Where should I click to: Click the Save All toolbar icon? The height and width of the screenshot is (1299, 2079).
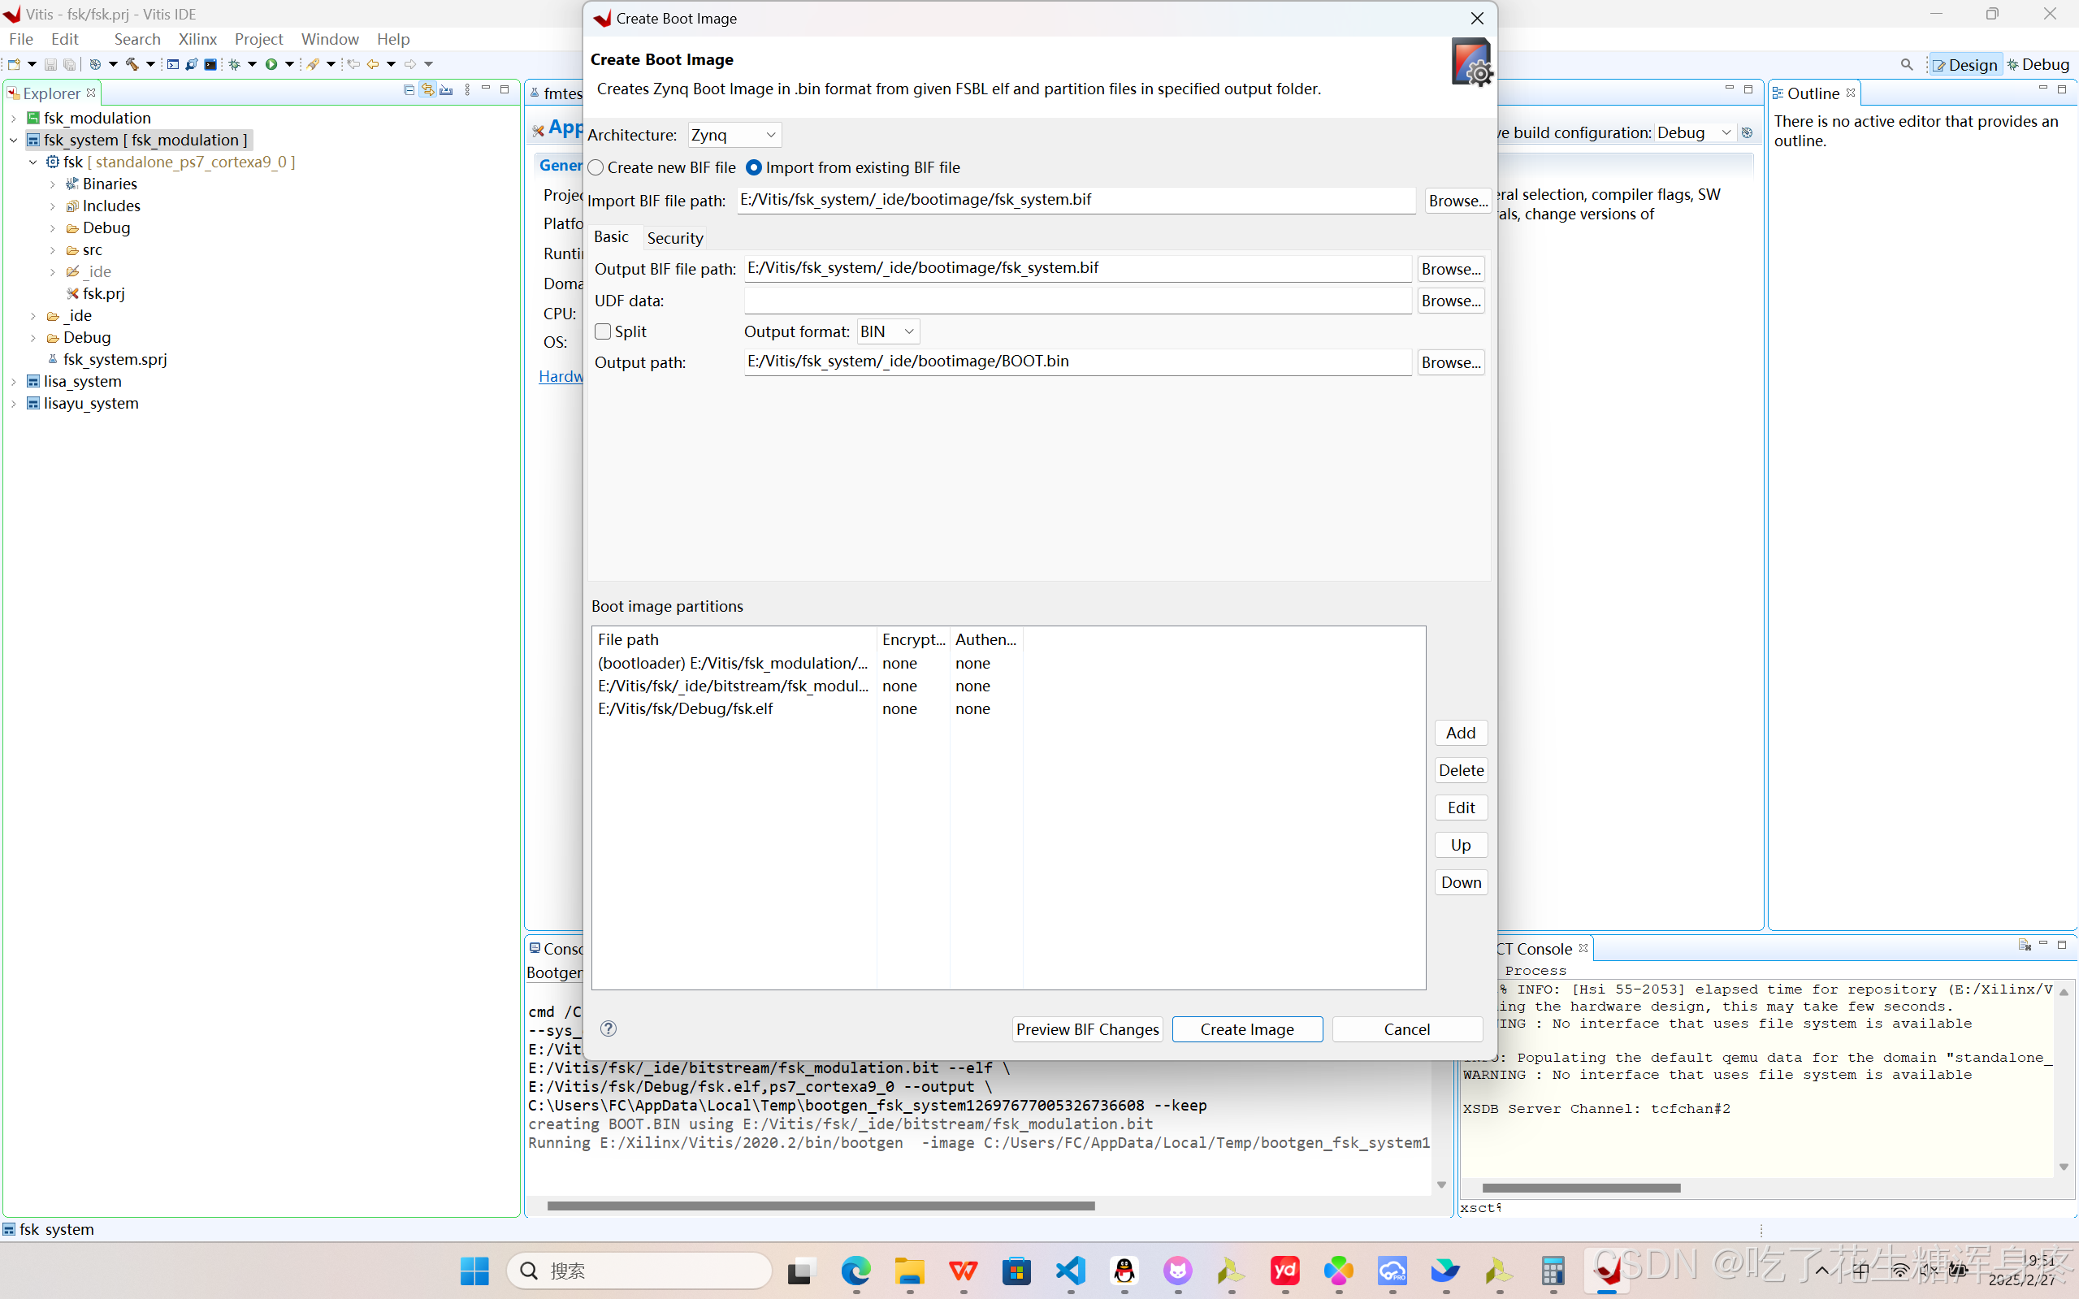[70, 64]
